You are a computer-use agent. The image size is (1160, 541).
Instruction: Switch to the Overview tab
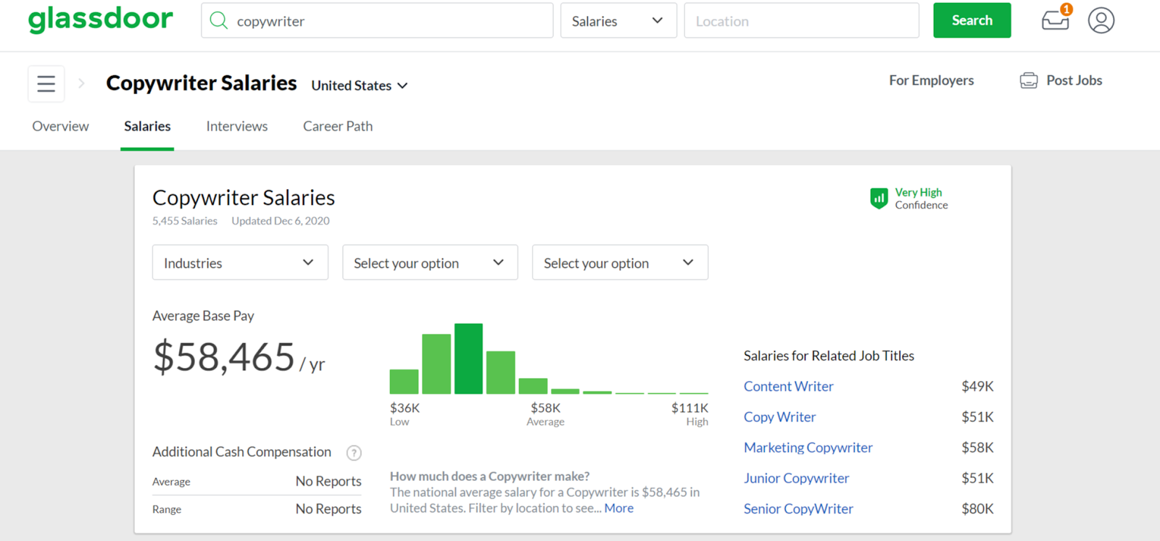(x=61, y=126)
